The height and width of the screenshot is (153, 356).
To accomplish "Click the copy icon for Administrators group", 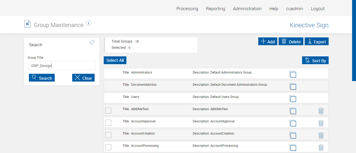I will tap(293, 74).
